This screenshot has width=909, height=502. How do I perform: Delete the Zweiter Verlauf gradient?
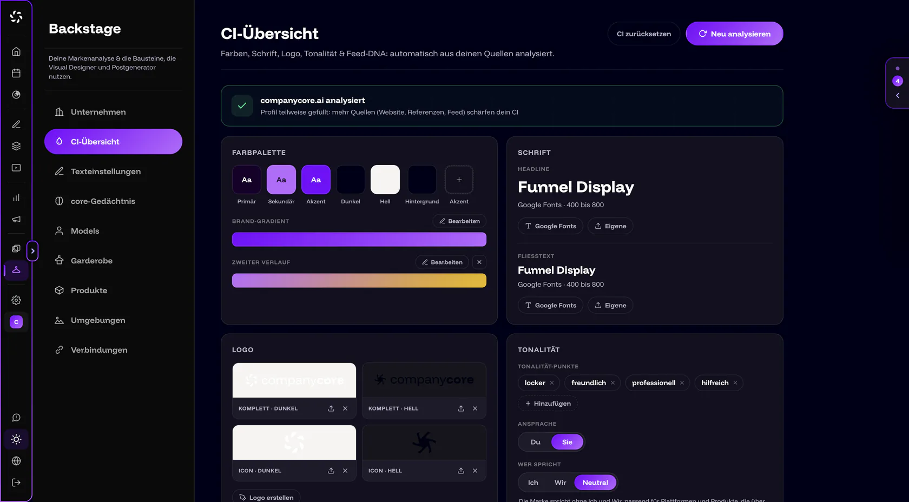coord(479,262)
